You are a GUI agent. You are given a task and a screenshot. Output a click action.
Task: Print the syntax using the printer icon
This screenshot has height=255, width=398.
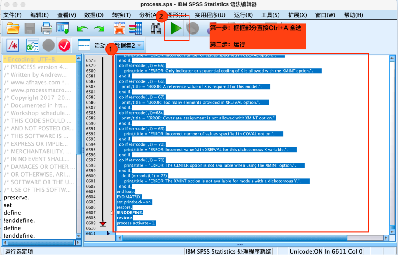pyautogui.click(x=46, y=28)
